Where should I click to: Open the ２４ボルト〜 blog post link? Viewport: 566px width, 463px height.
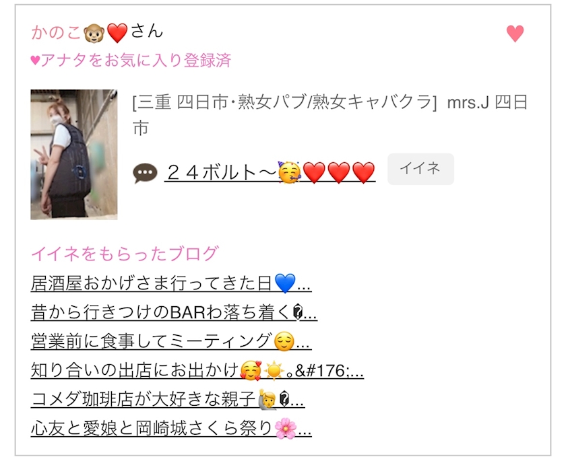click(x=270, y=172)
